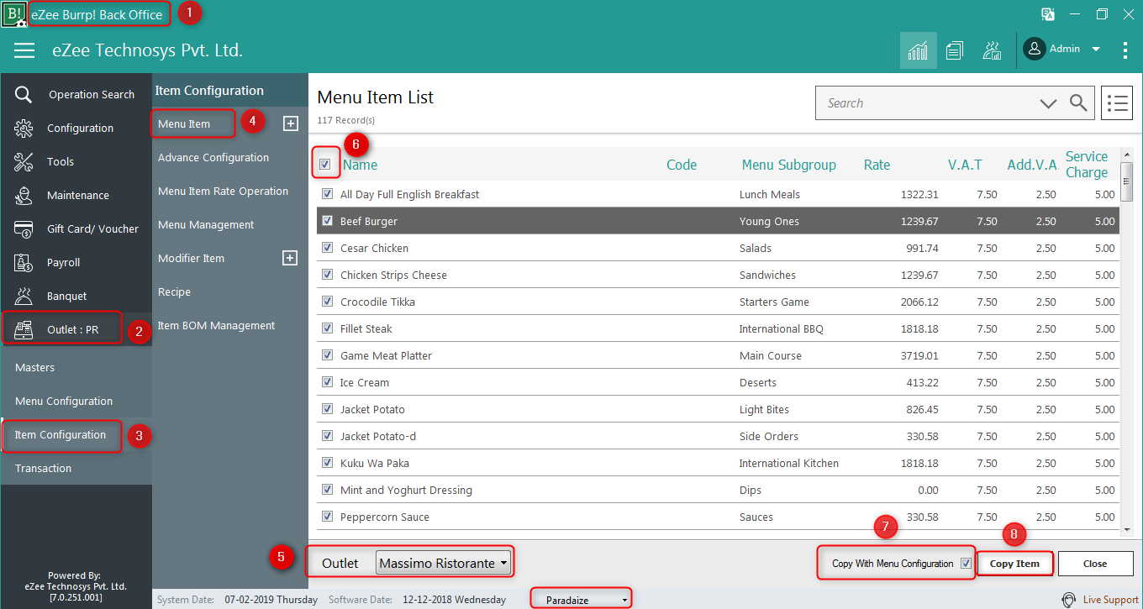The width and height of the screenshot is (1143, 609).
Task: Select Masters under Outlet
Action: tap(34, 367)
